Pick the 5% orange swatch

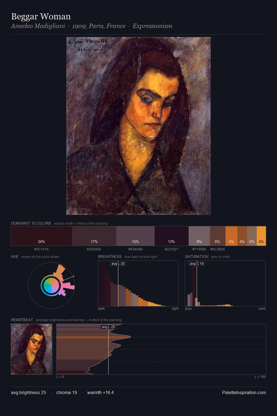231,236
